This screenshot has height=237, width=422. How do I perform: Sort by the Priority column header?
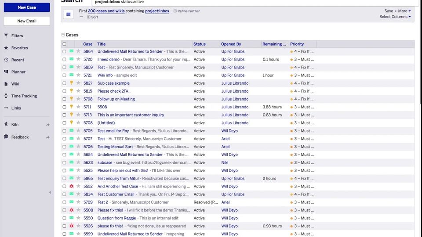pos(297,44)
